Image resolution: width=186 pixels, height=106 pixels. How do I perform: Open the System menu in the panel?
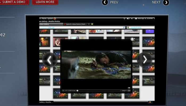coord(50,19)
